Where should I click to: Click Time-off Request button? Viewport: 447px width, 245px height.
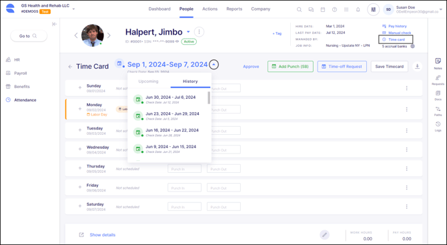click(342, 67)
